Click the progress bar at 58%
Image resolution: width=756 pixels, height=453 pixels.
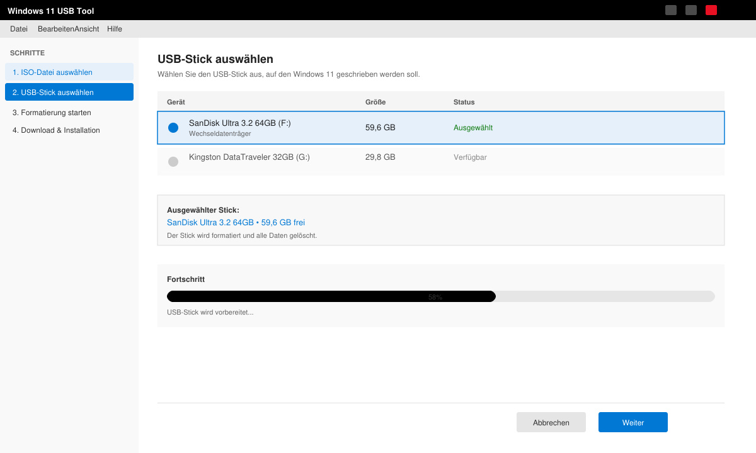tap(441, 296)
